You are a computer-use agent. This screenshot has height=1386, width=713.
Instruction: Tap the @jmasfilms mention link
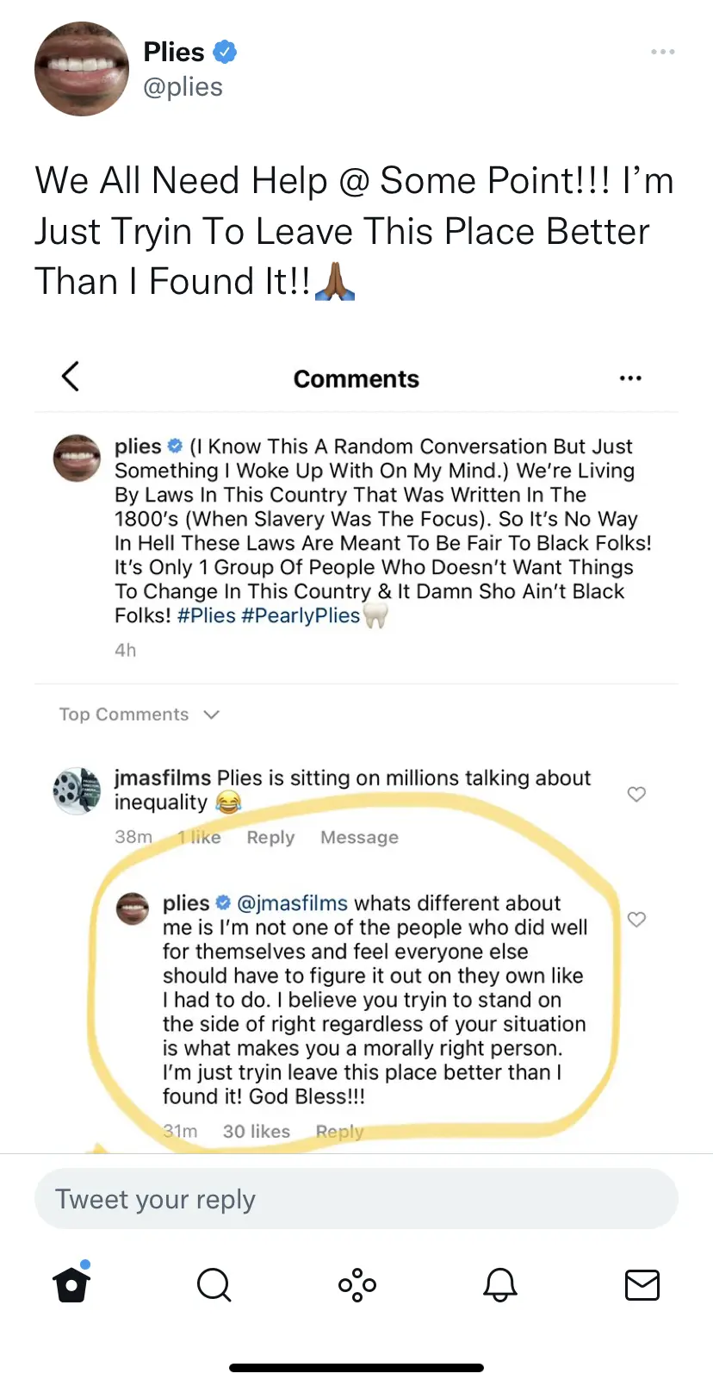click(292, 903)
